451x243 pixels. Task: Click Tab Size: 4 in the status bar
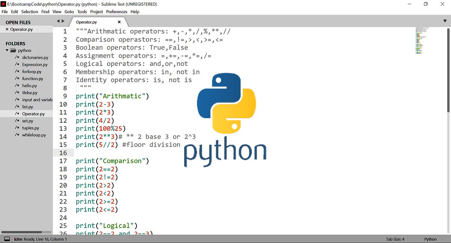tap(395, 239)
